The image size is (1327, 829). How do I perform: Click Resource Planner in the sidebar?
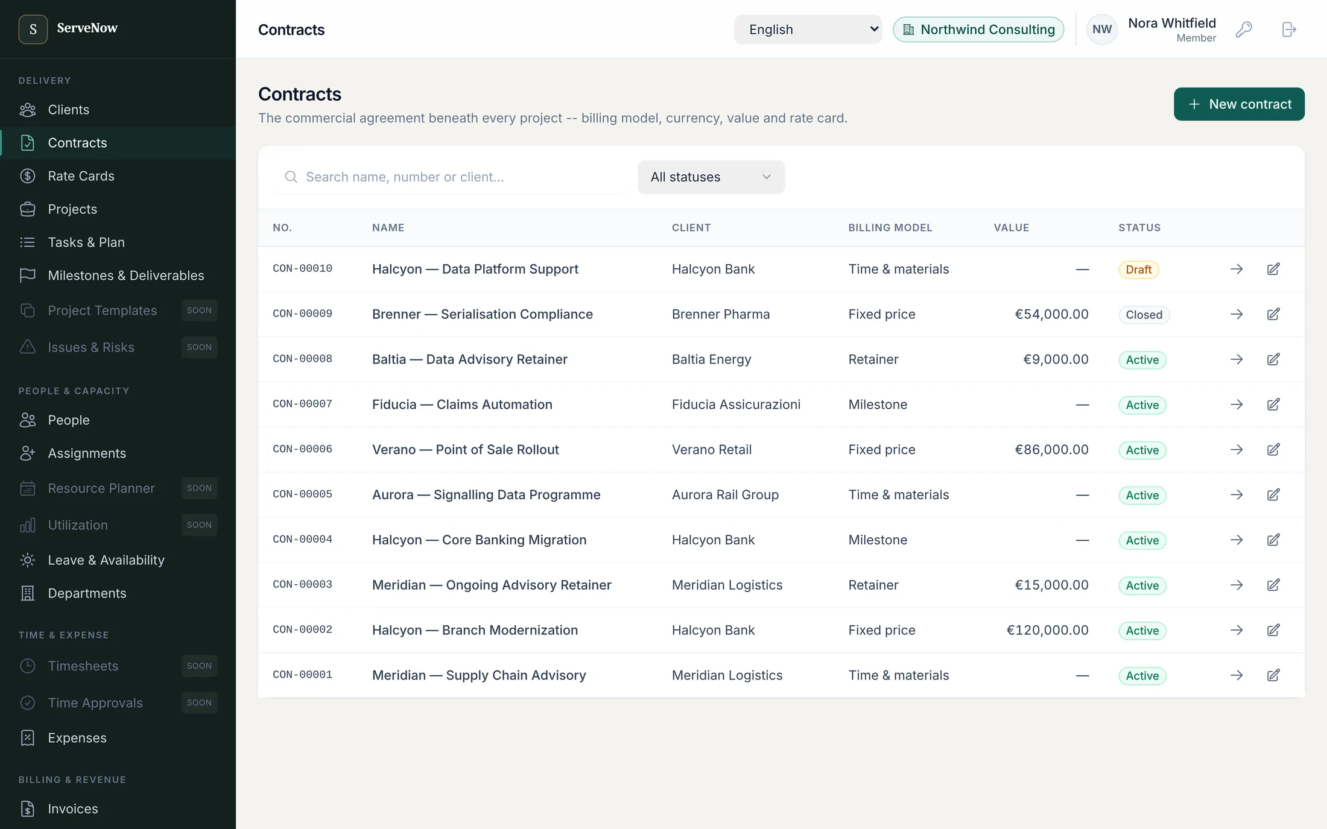click(118, 488)
